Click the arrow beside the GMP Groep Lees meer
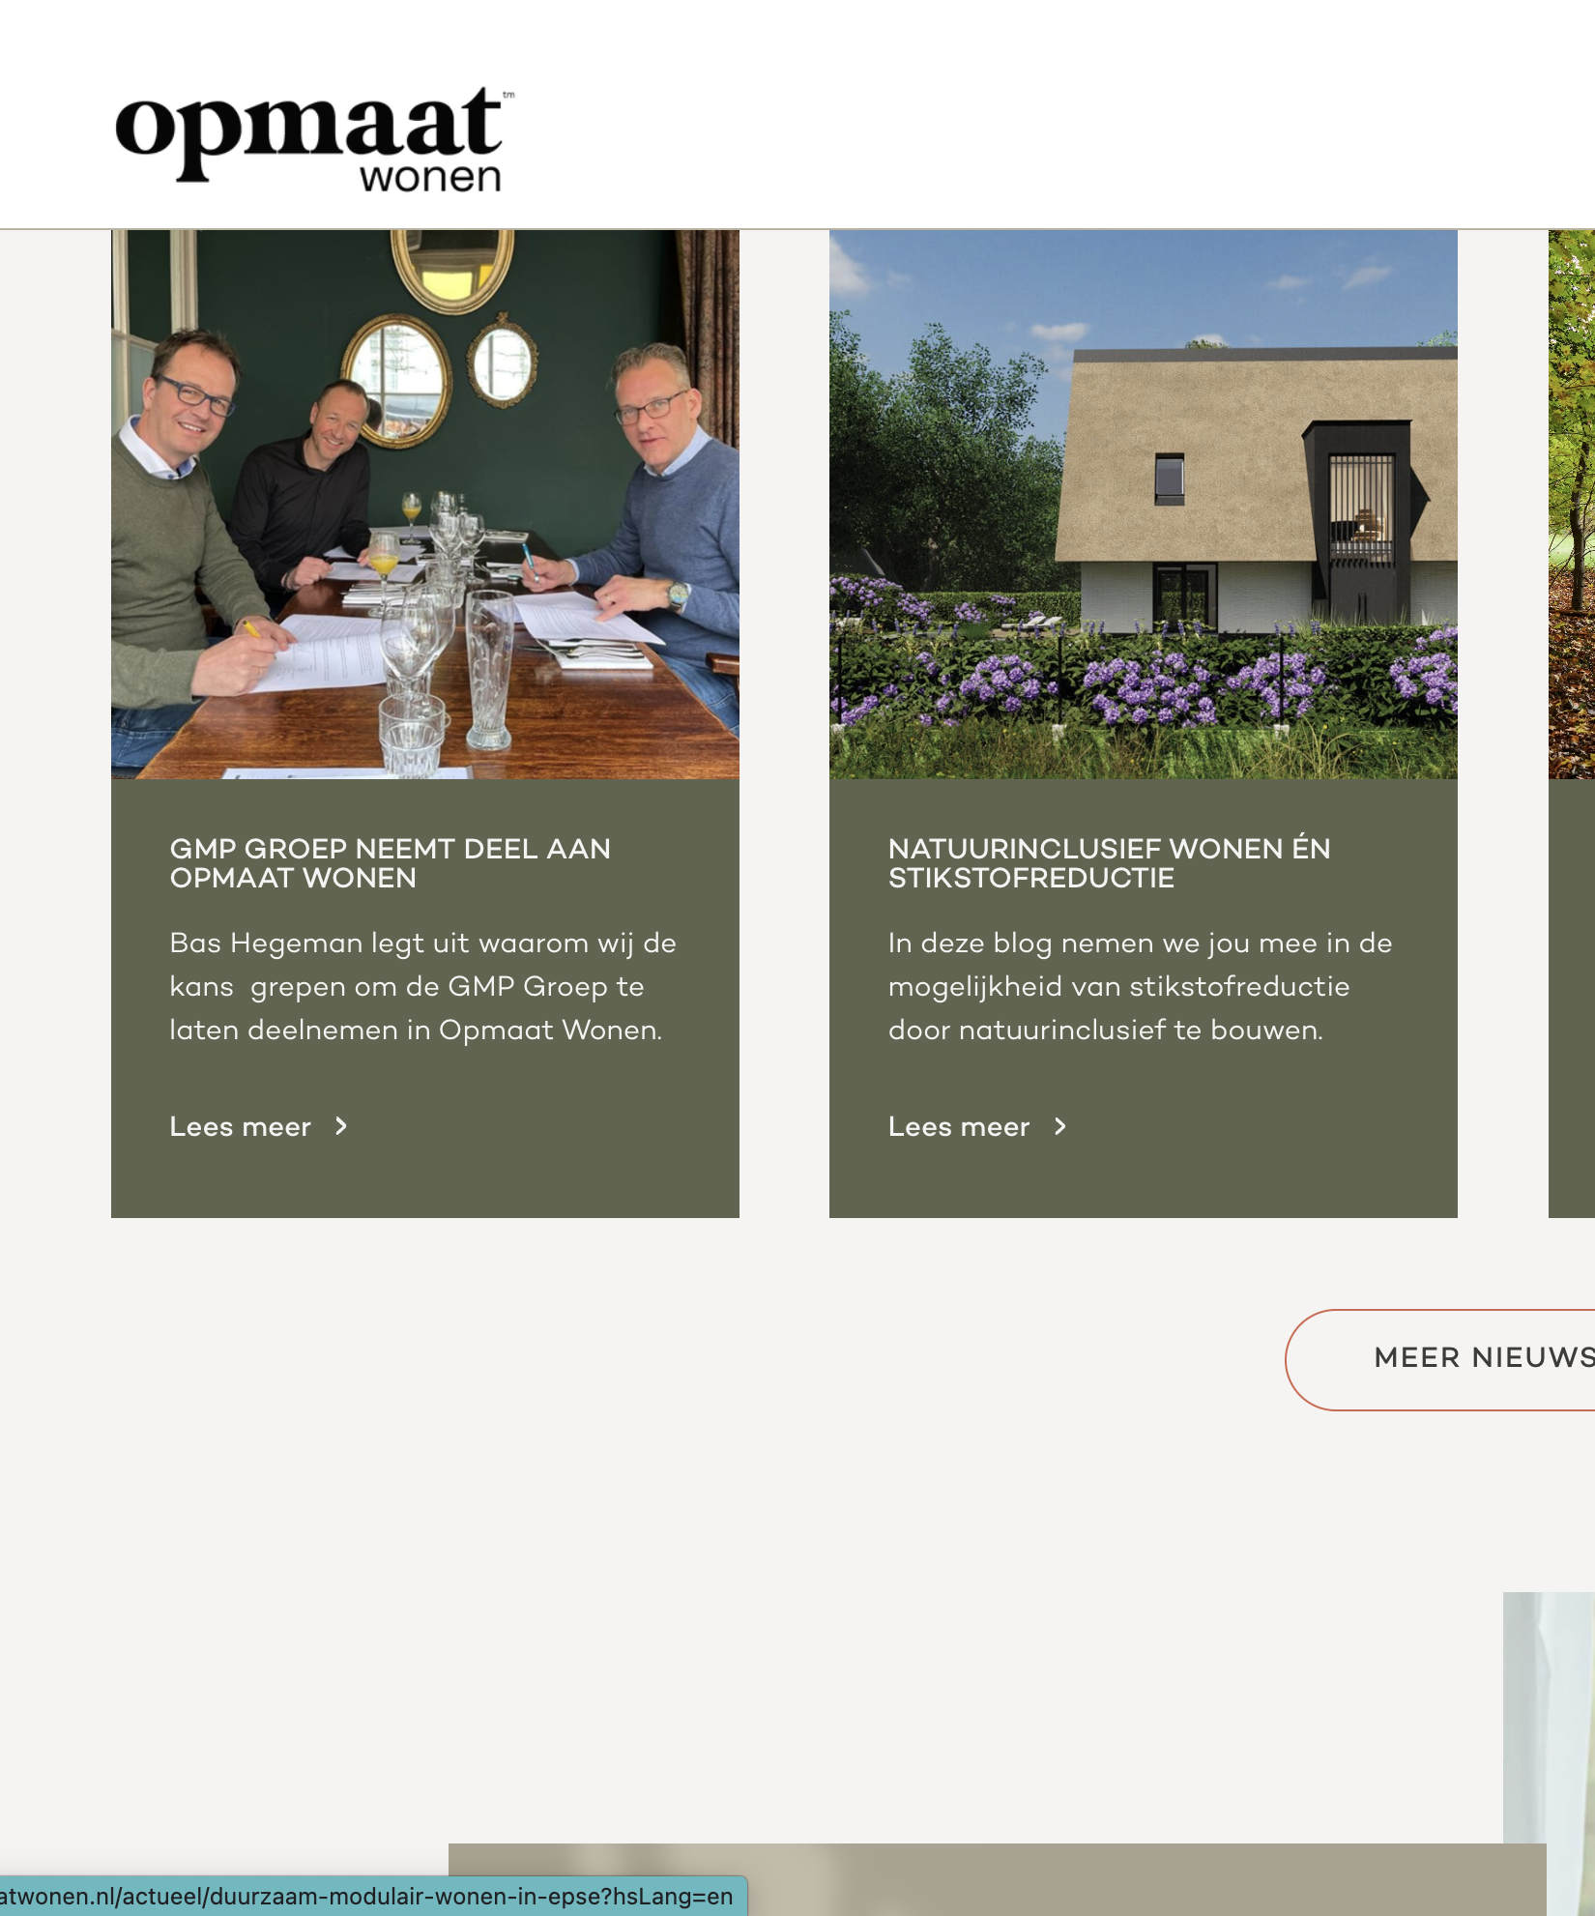Image resolution: width=1595 pixels, height=1916 pixels. [341, 1126]
